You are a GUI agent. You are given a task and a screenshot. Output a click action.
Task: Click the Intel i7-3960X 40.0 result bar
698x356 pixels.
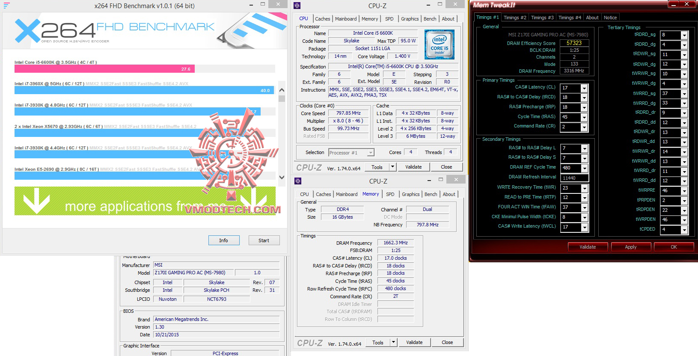pos(144,90)
